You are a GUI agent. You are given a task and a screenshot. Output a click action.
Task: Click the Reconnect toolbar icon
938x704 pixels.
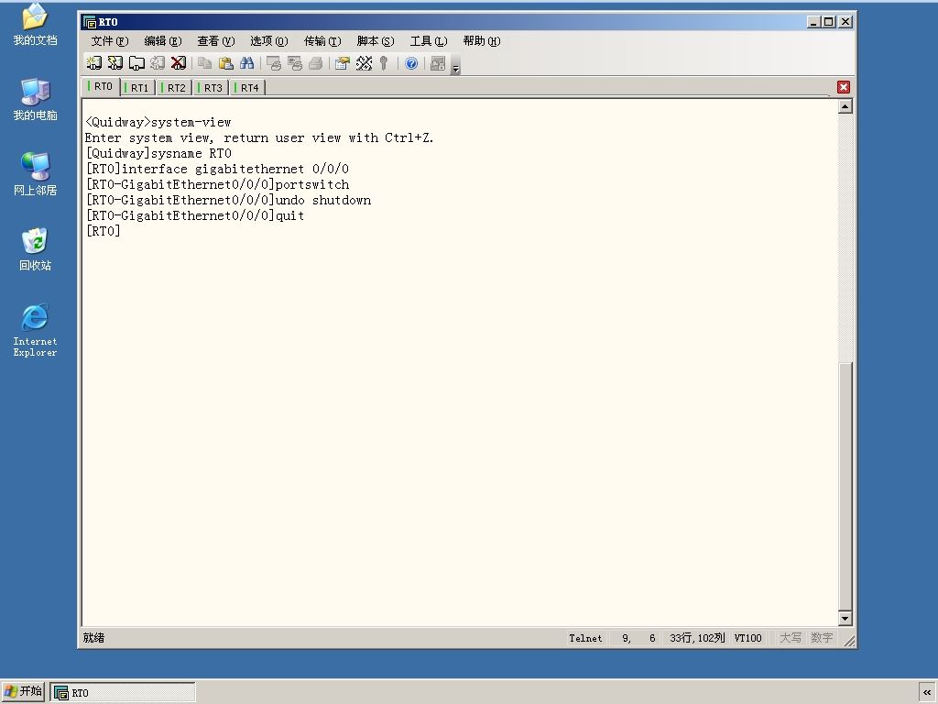coord(158,63)
